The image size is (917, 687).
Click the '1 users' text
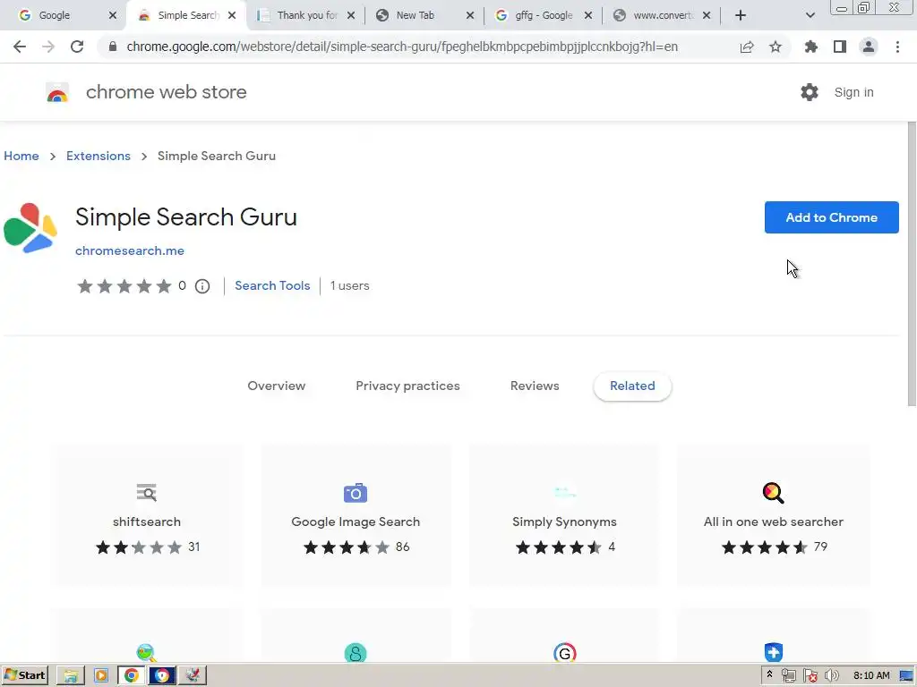[x=350, y=285]
